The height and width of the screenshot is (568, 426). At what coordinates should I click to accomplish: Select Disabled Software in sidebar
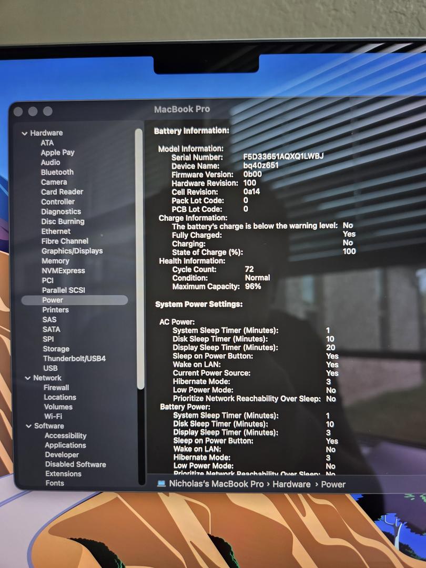point(75,464)
